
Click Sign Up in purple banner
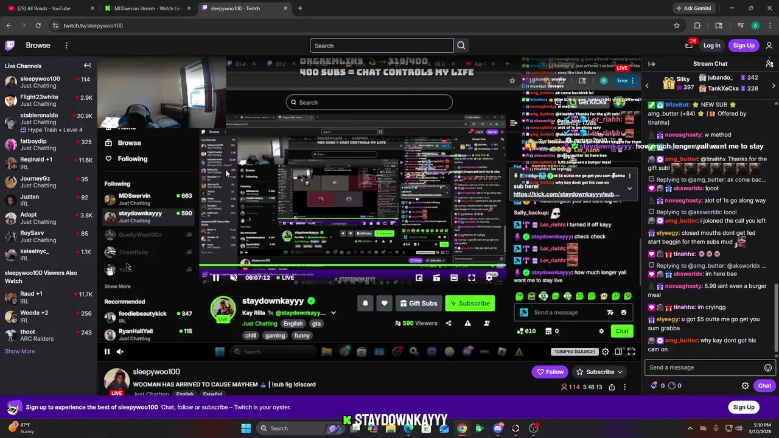744,408
